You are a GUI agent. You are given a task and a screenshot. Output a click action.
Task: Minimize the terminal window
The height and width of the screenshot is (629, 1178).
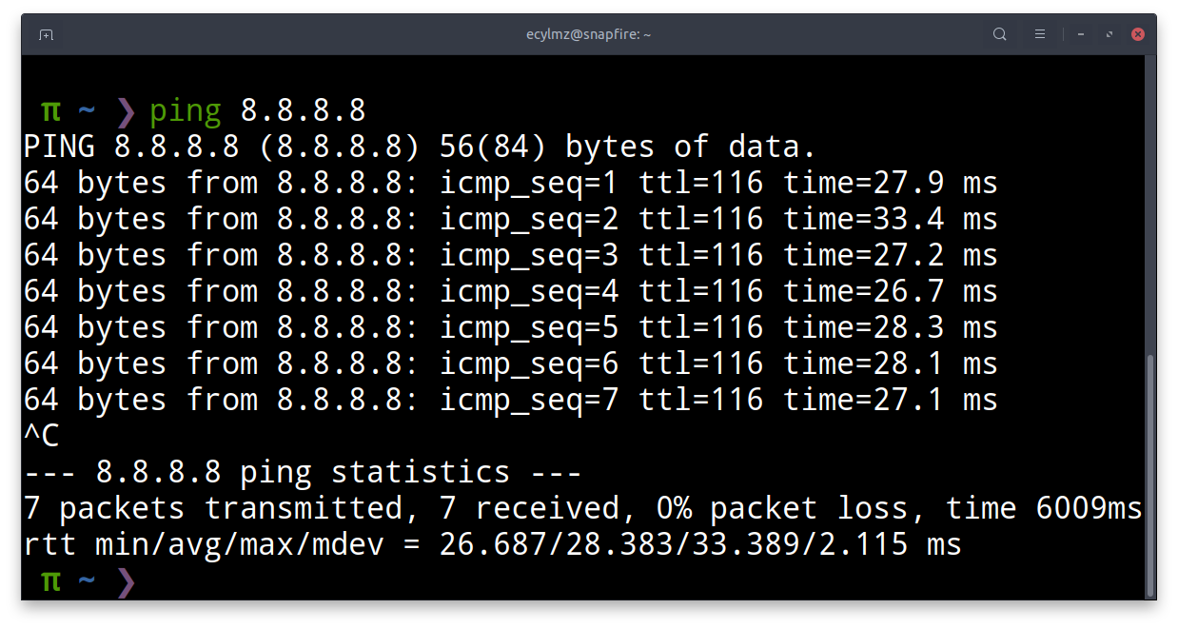tap(1081, 34)
